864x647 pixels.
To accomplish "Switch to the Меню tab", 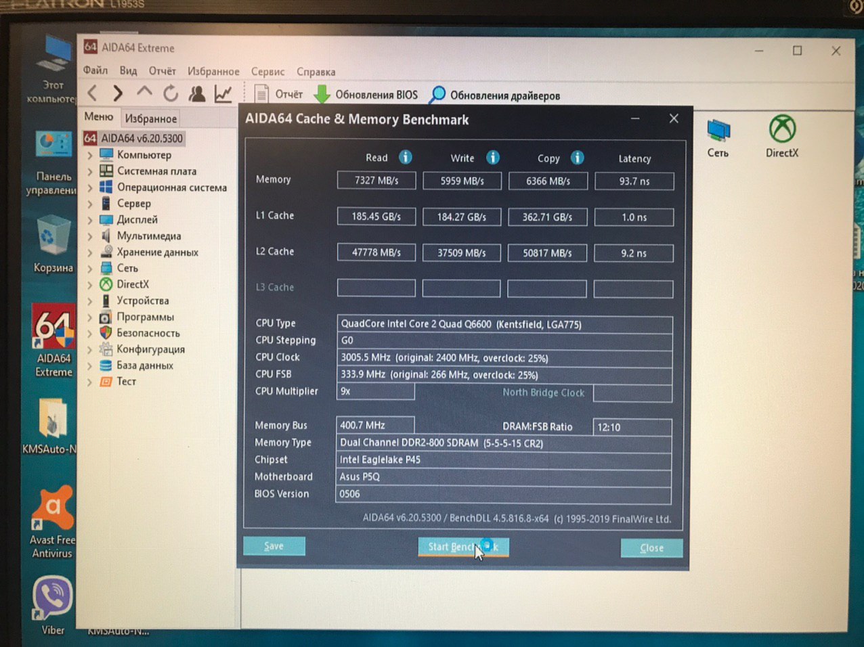I will click(x=99, y=117).
